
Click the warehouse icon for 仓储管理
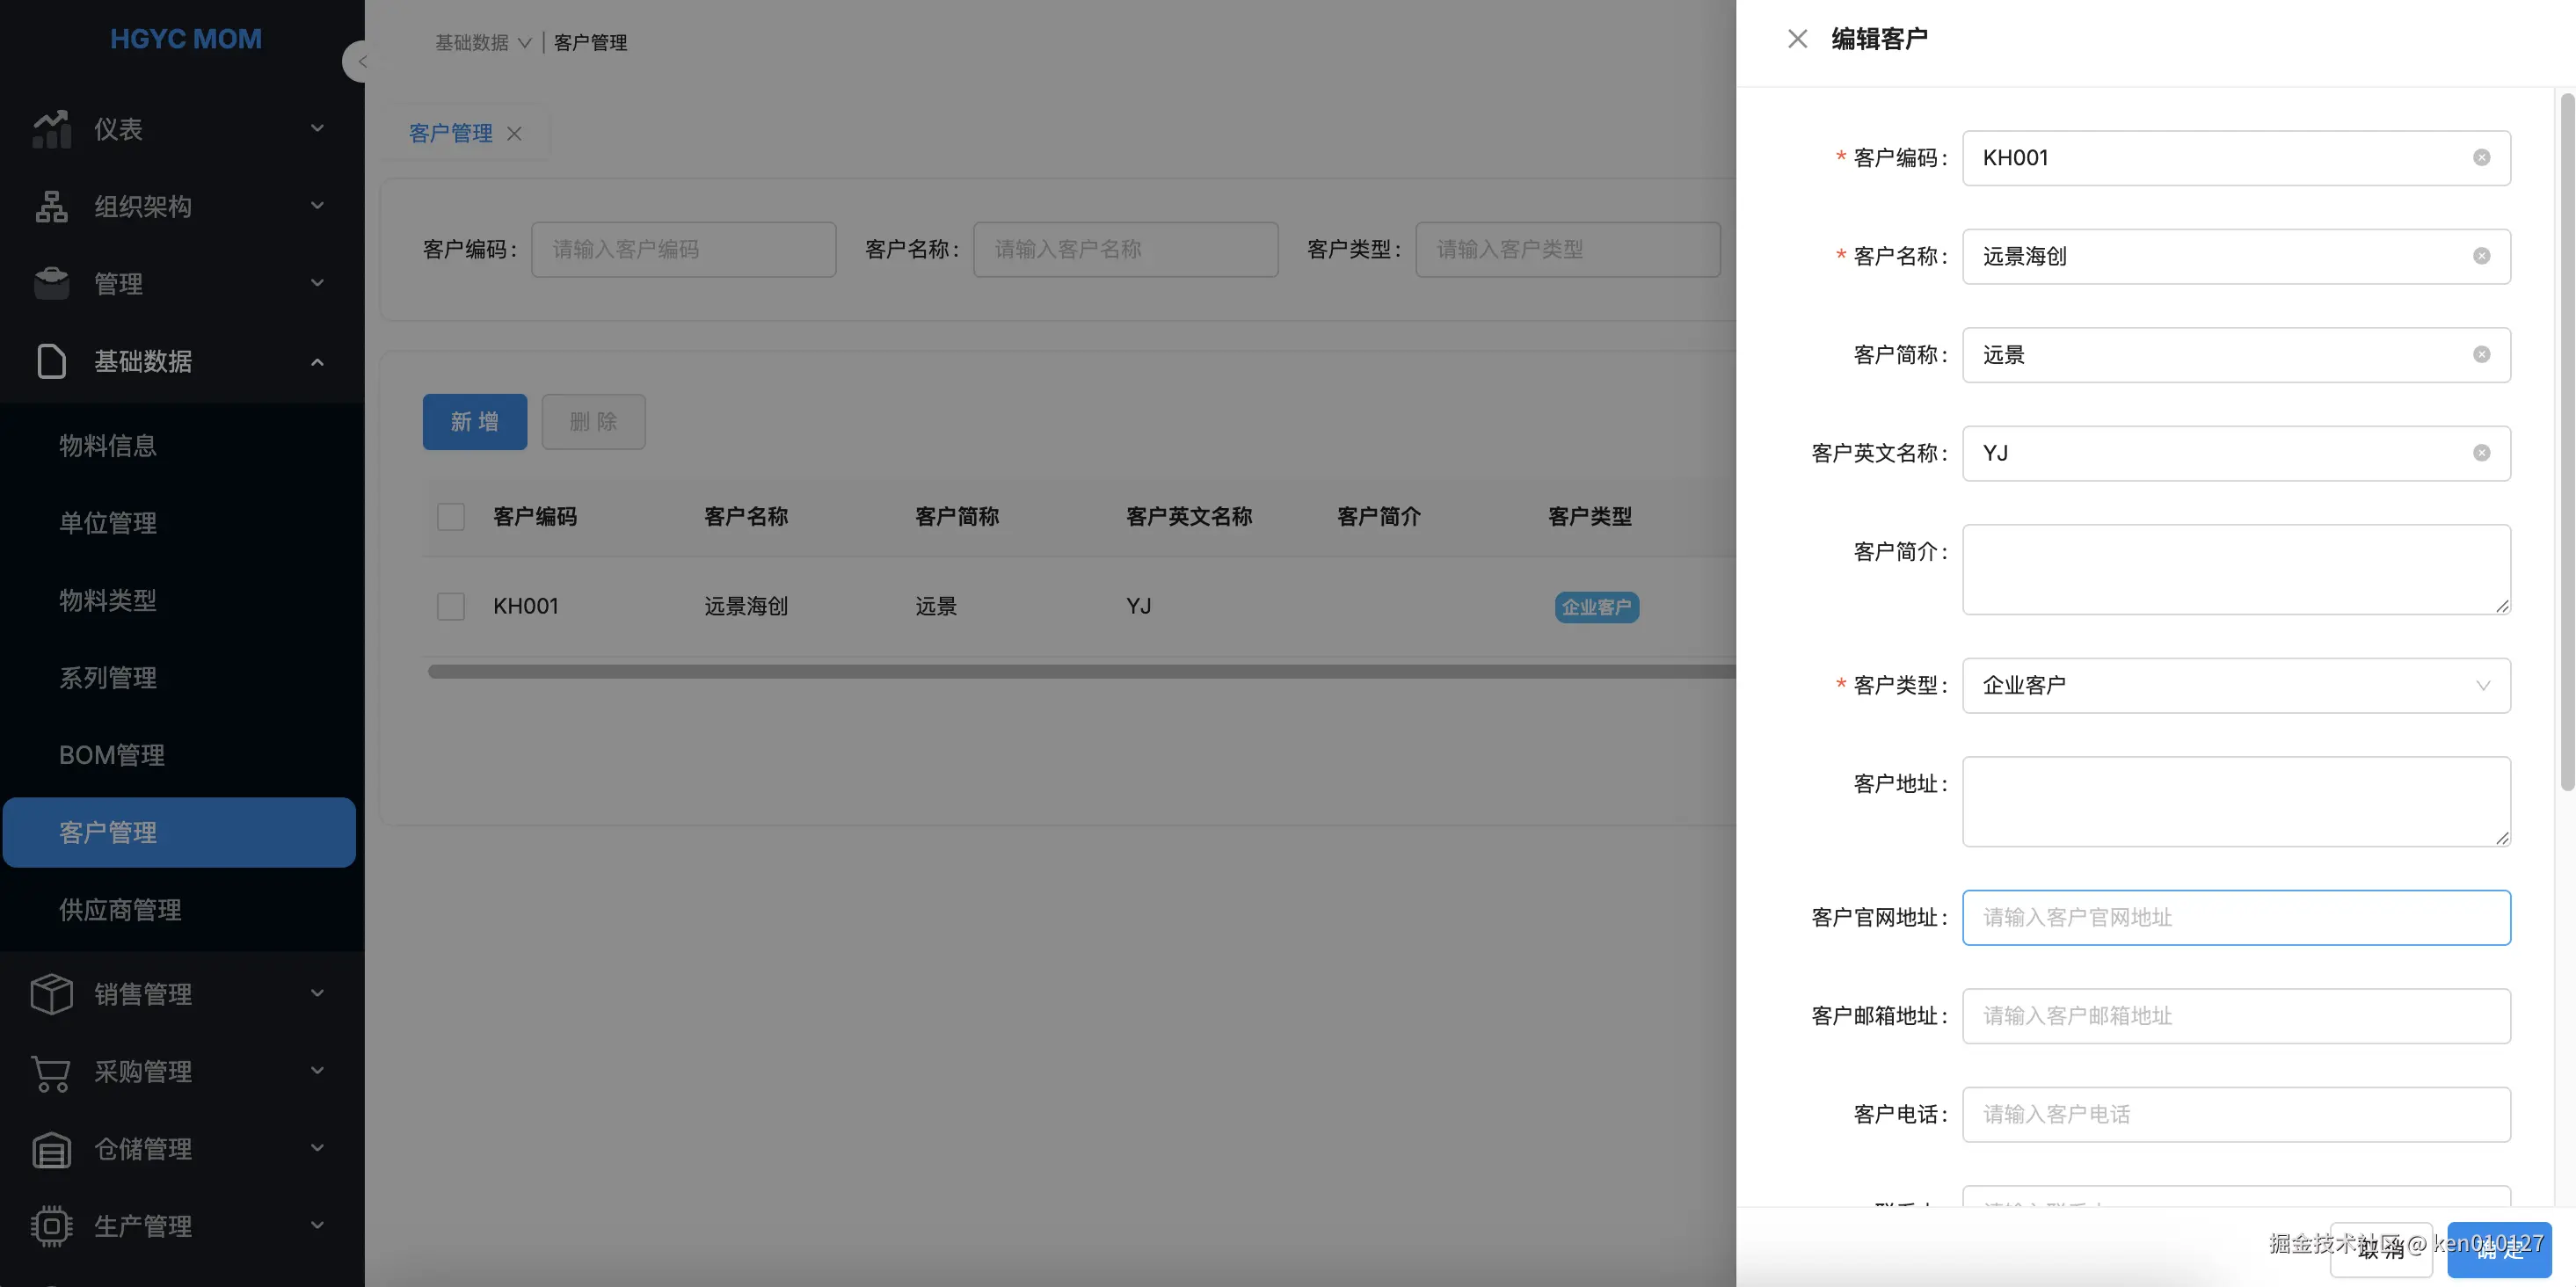click(x=51, y=1149)
